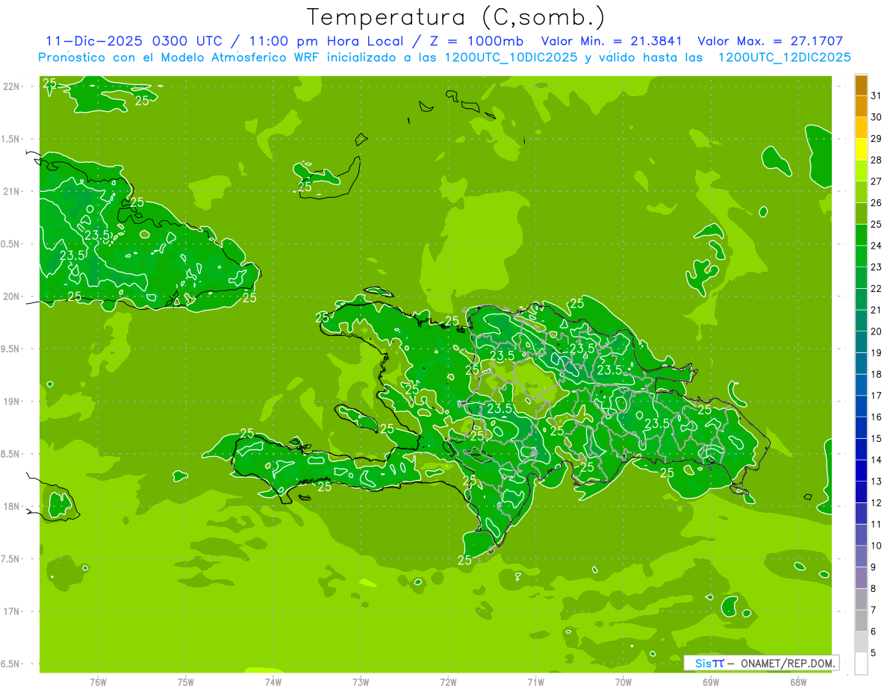The height and width of the screenshot is (692, 896).
Task: Click the legend value 27
Action: [x=877, y=181]
